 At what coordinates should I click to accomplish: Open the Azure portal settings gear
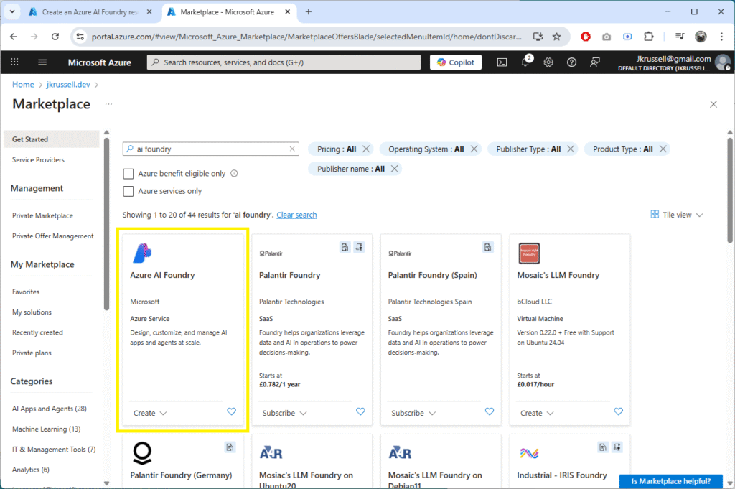548,62
